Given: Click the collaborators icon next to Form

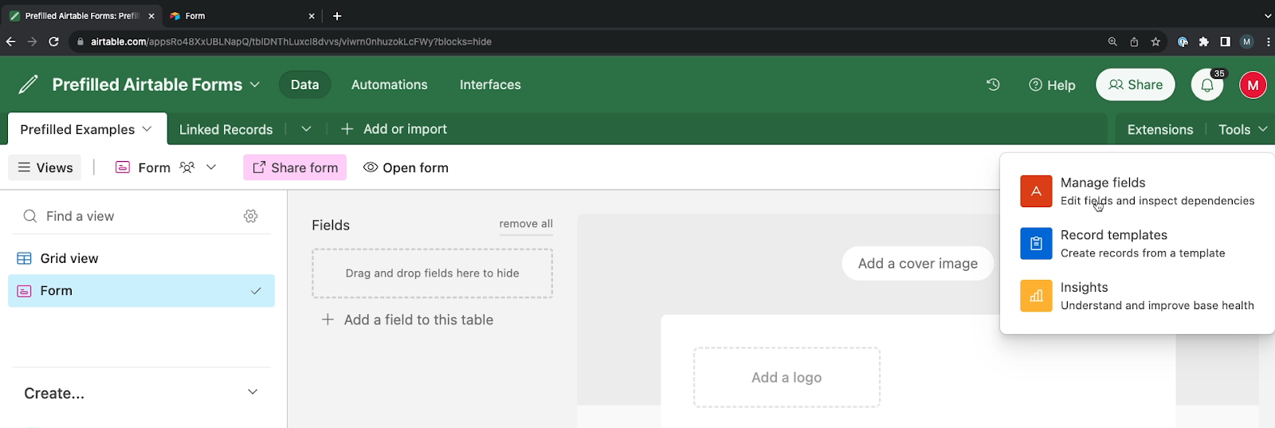Looking at the screenshot, I should click(x=187, y=167).
